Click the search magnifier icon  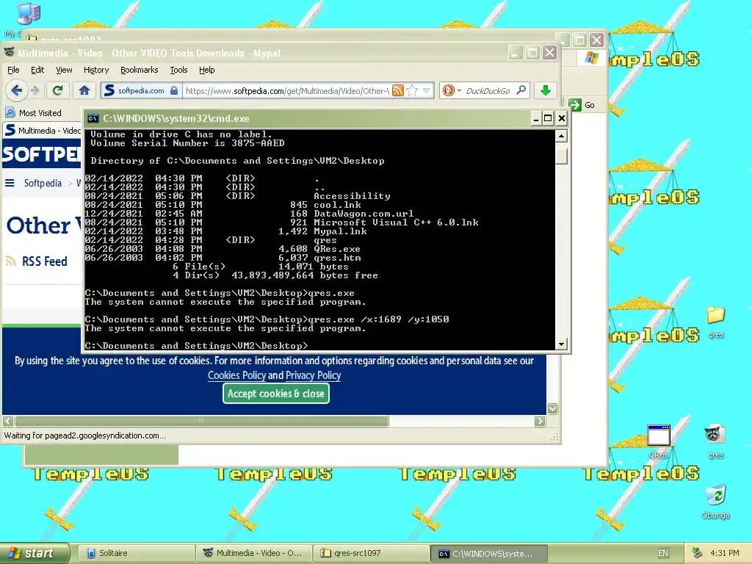coord(521,90)
